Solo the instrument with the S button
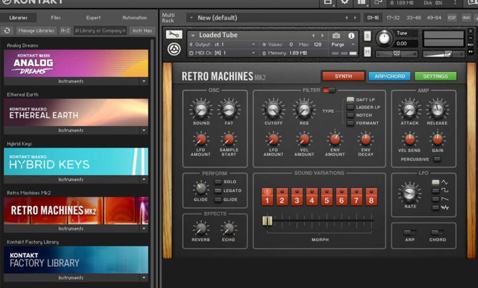478x288 pixels. tap(368, 36)
